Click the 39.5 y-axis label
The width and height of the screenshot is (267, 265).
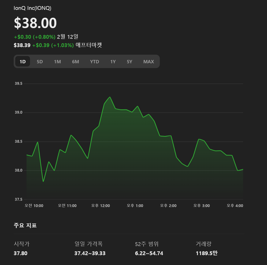(18, 84)
